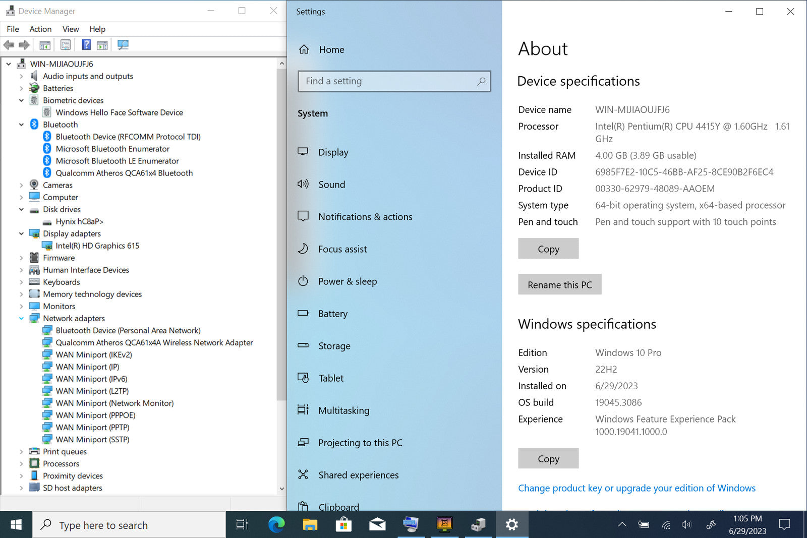Select Qualcomm Atheros QCA61x4 Bluetooth device

pyautogui.click(x=124, y=173)
